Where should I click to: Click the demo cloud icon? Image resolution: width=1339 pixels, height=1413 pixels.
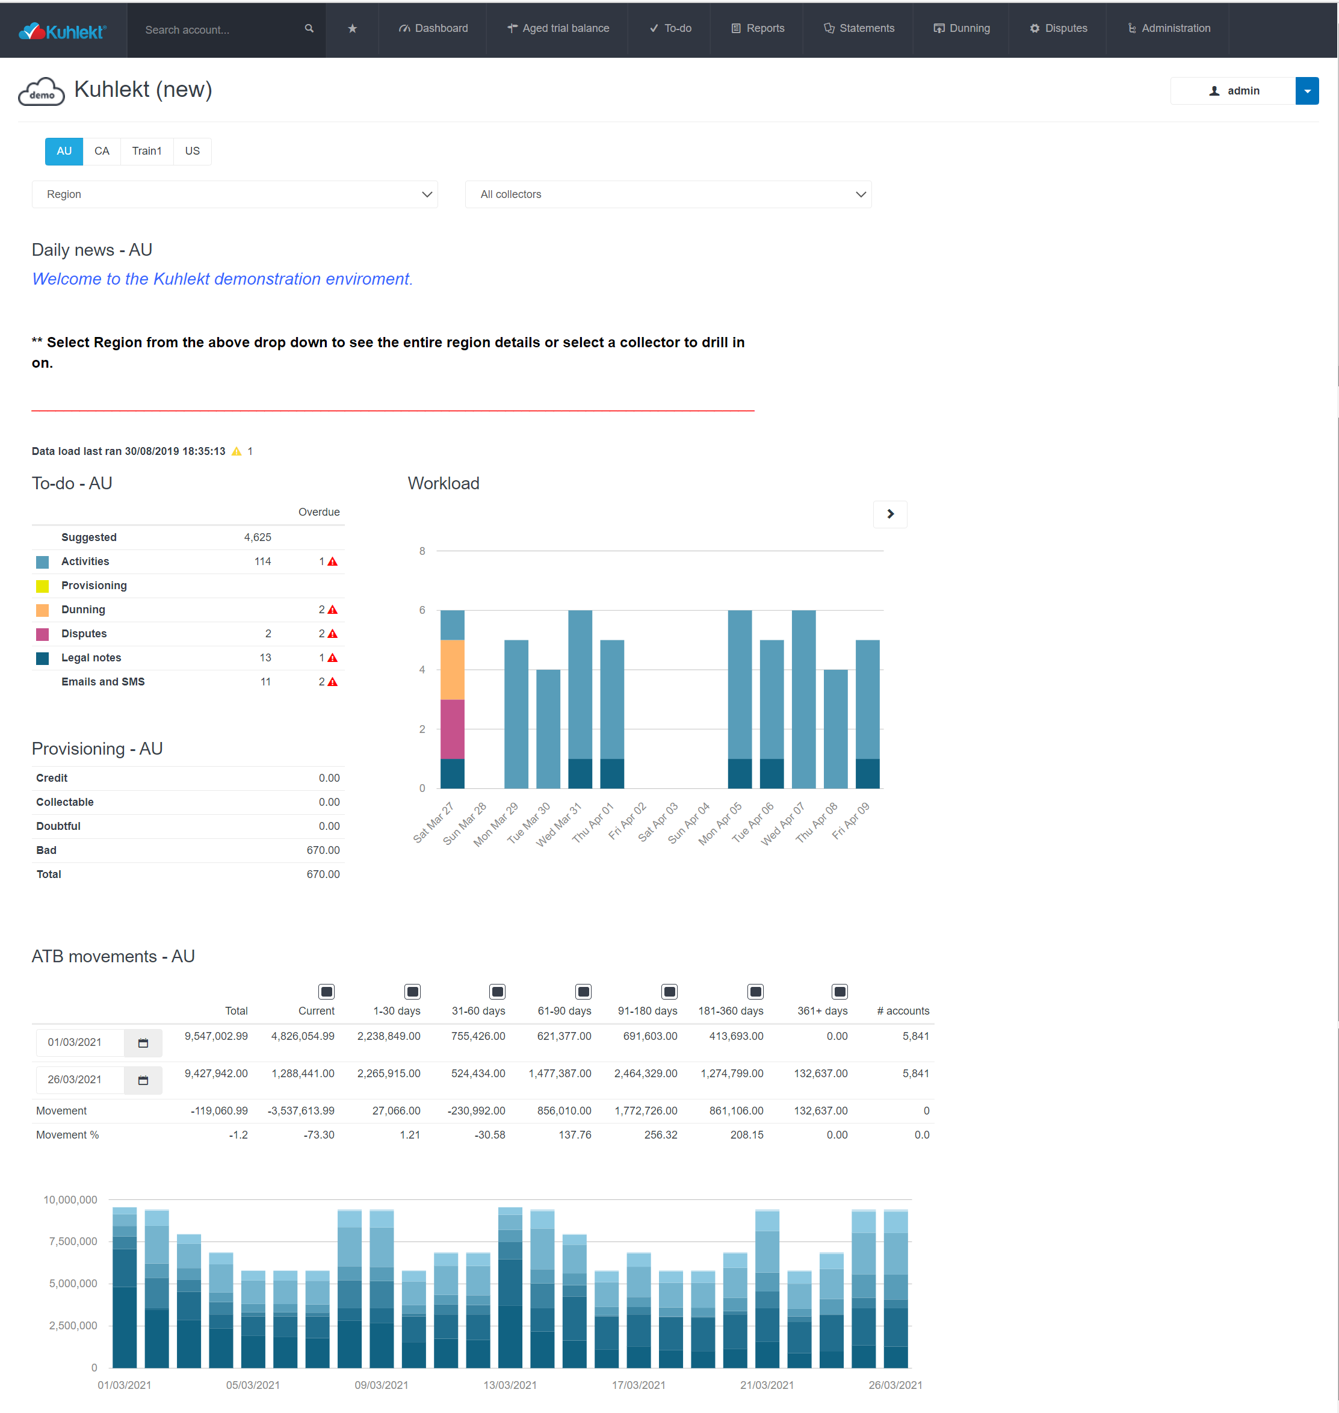click(42, 91)
